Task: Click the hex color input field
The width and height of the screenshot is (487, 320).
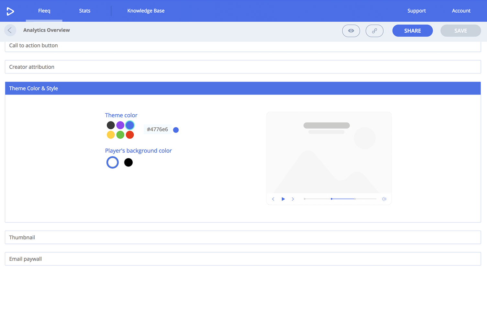Action: coord(157,130)
